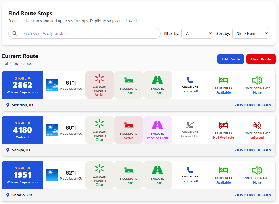This screenshot has height=204, width=279.
Task: Click Noise Ordinance speaker icon for store 2862
Action: coord(257,80)
